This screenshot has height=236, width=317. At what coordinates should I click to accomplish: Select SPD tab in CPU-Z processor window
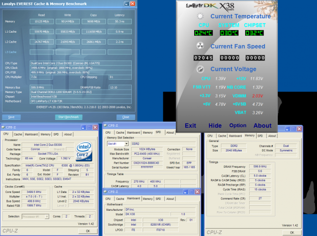[x=56, y=134]
